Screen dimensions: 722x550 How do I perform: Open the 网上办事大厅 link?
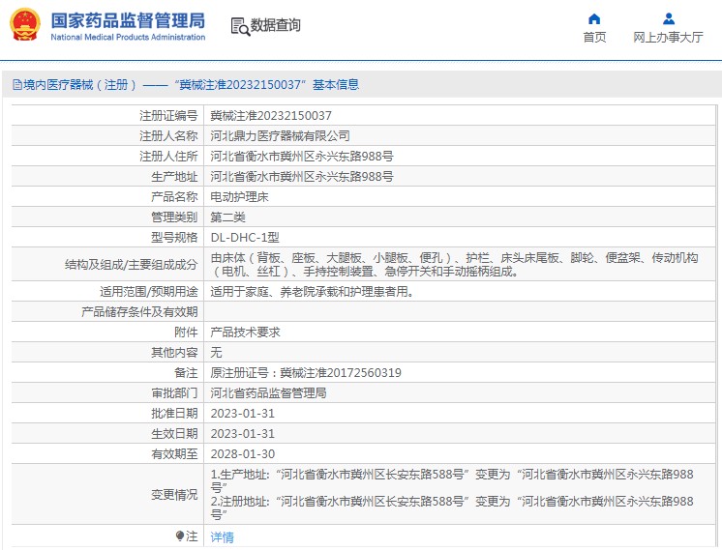(x=668, y=38)
